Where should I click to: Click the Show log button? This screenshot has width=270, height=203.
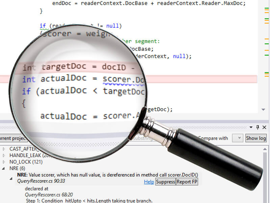tap(256, 138)
